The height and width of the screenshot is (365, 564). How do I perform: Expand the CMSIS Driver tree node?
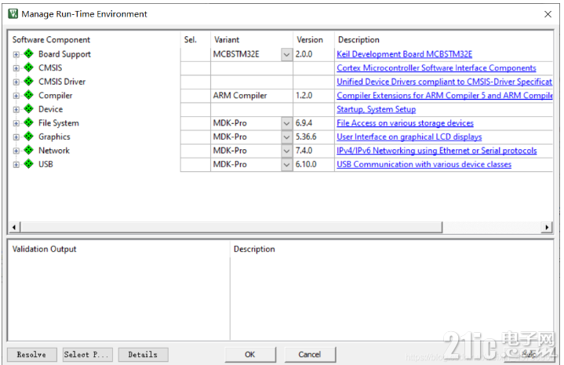point(16,82)
